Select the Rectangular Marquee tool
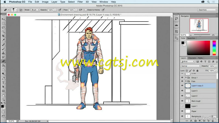The width and height of the screenshot is (219, 123). (3, 23)
